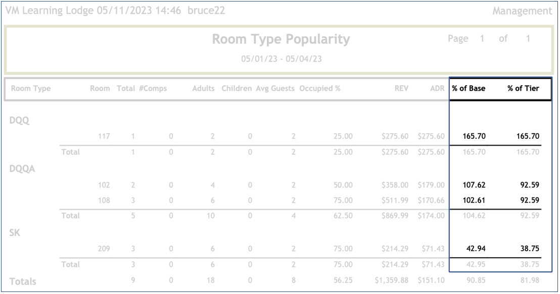Select room 102's % of Base value 107.62
Image resolution: width=560 pixels, height=294 pixels.
(x=474, y=185)
